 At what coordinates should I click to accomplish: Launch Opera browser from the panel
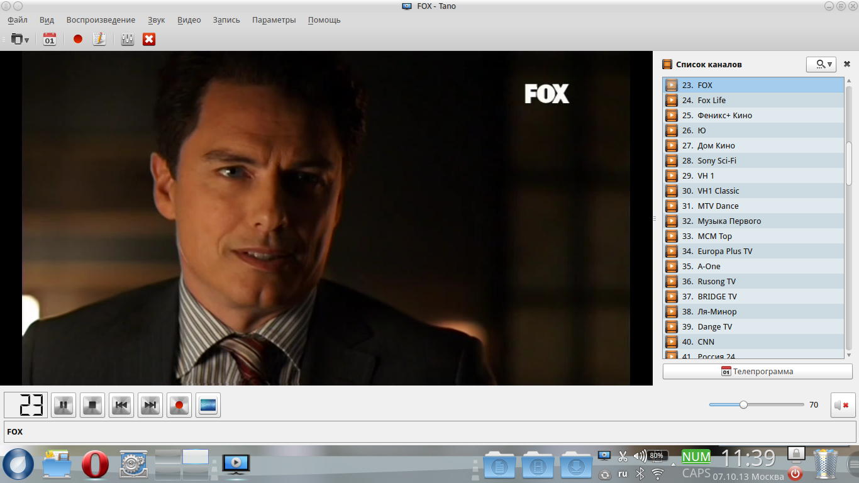pyautogui.click(x=95, y=465)
